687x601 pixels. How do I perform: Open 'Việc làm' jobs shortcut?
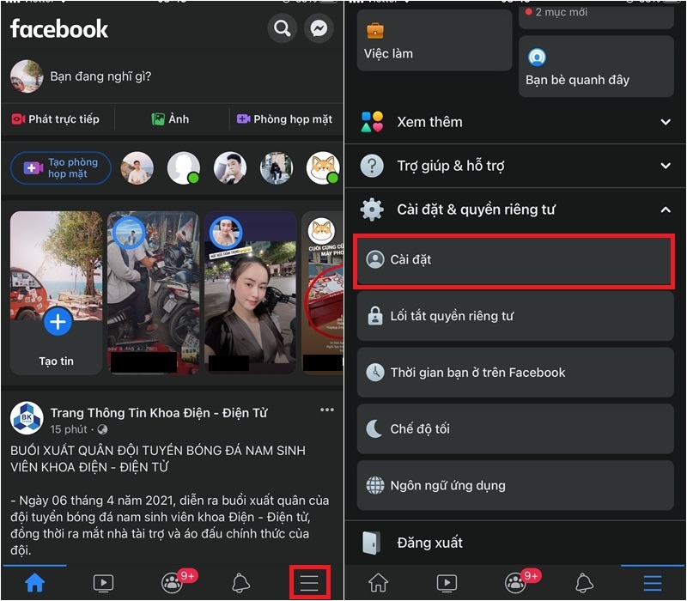[435, 40]
